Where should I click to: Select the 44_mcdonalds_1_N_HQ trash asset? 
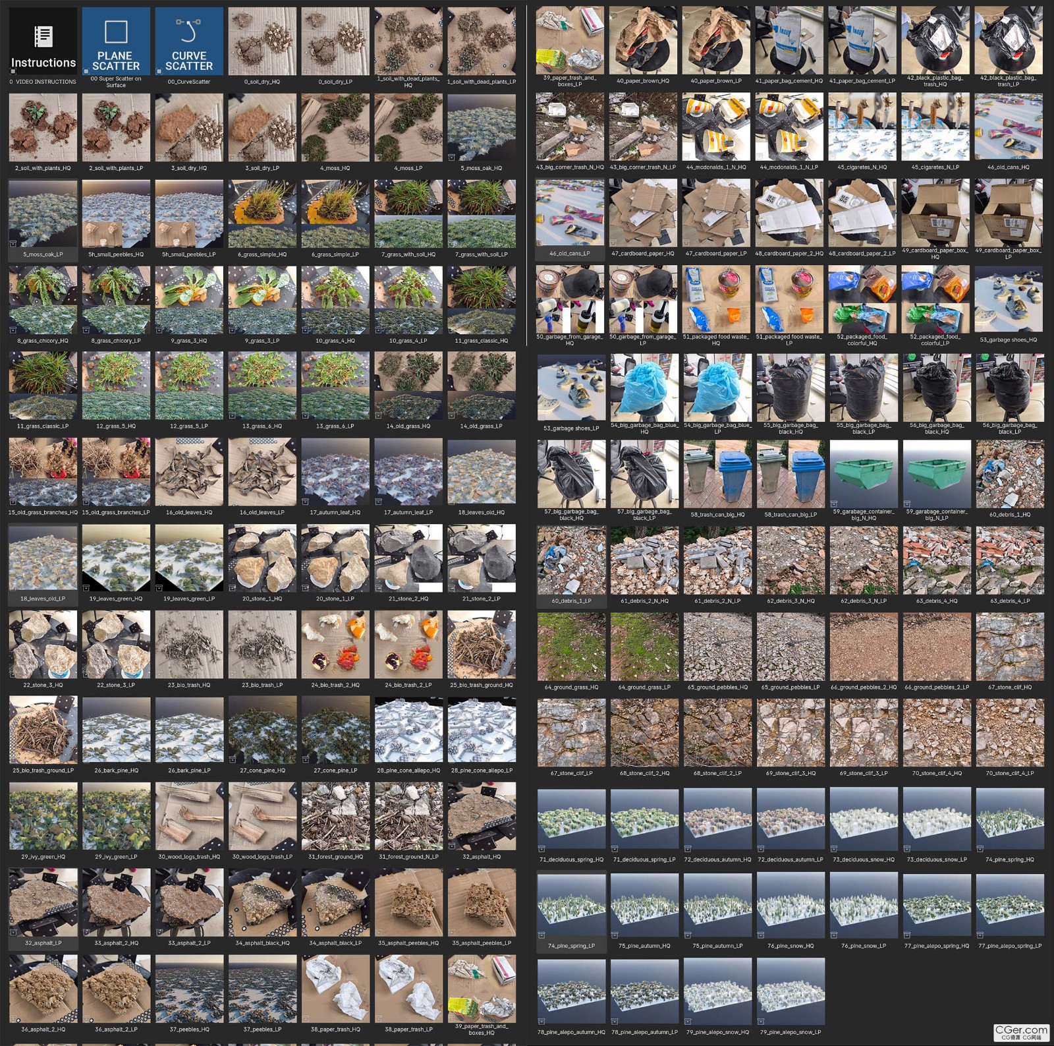[716, 127]
